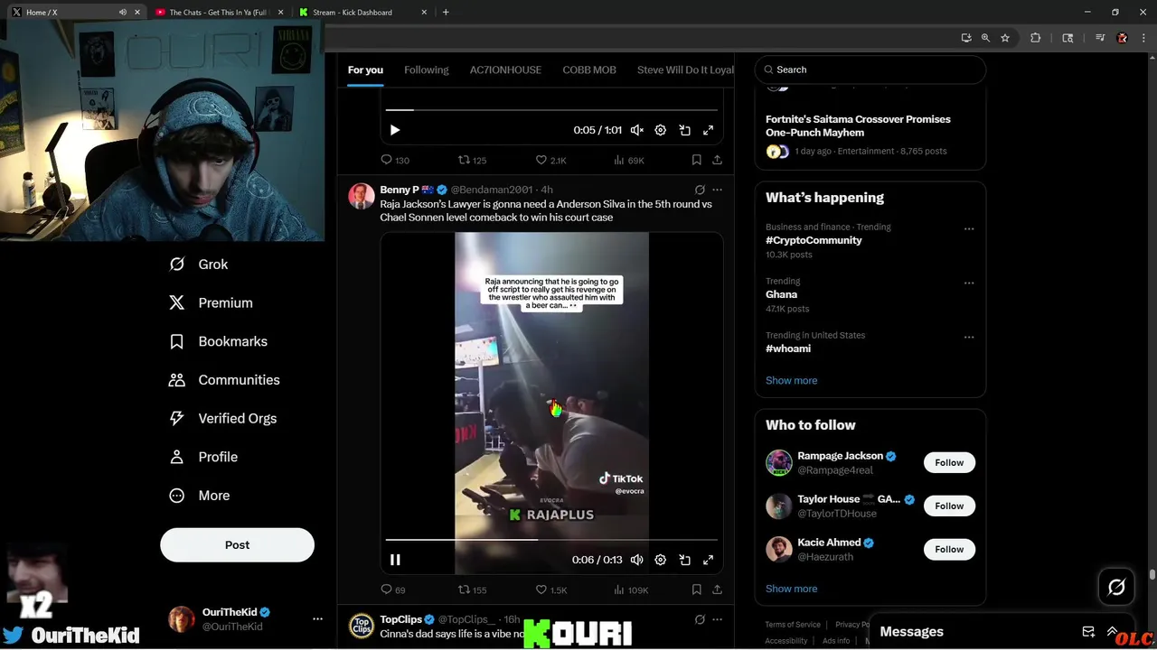Bookmark Benny P's post

tap(696, 590)
